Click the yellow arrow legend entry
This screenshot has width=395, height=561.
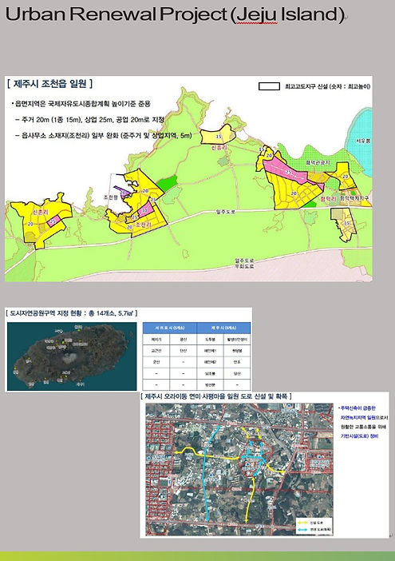click(310, 523)
